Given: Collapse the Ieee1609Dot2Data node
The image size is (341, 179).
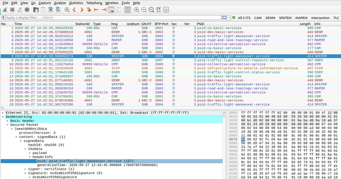Looking at the screenshot, I should click(12, 129).
